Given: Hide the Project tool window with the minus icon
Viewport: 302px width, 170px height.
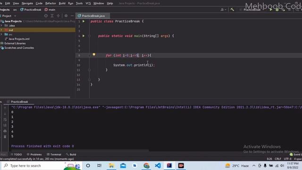Looking at the screenshot, I should [x=72, y=16].
